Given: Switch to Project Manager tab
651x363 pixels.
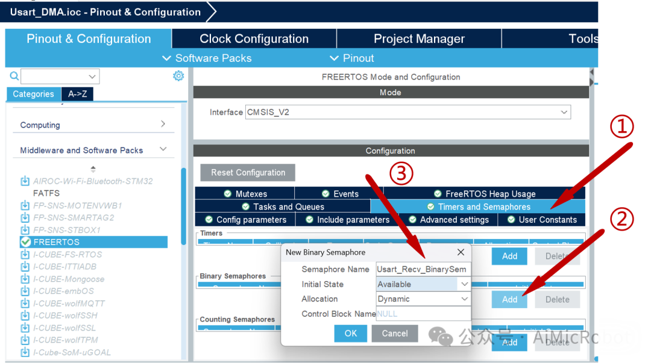Looking at the screenshot, I should click(x=419, y=39).
